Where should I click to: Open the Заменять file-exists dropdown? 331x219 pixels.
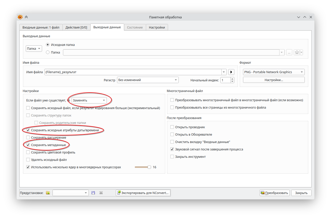click(x=89, y=100)
